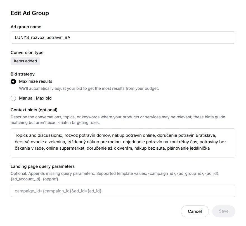Select the Maximize results radio button
The width and height of the screenshot is (246, 226).
[x=13, y=82]
